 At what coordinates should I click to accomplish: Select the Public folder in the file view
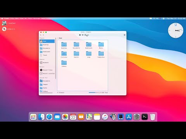(76, 54)
